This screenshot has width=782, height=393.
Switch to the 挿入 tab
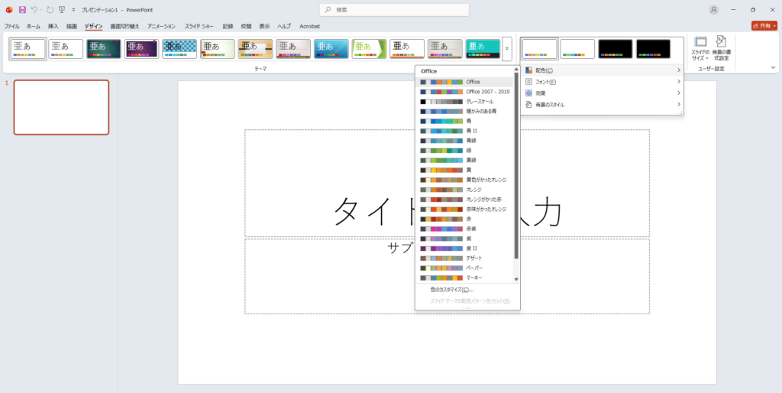pos(53,26)
